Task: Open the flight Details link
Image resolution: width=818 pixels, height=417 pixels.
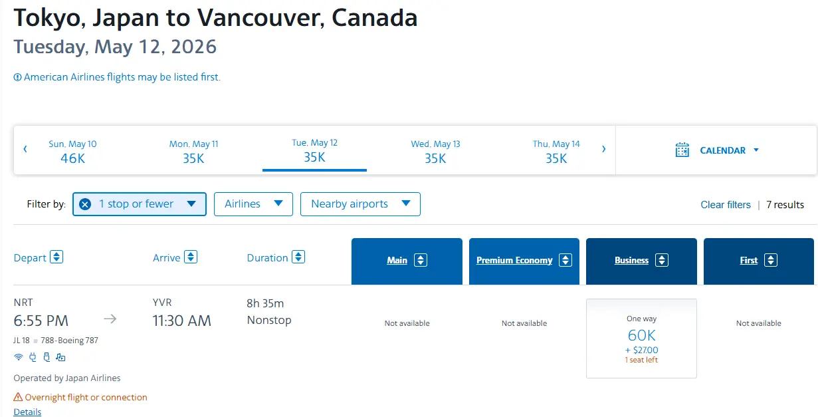Action: click(x=27, y=412)
